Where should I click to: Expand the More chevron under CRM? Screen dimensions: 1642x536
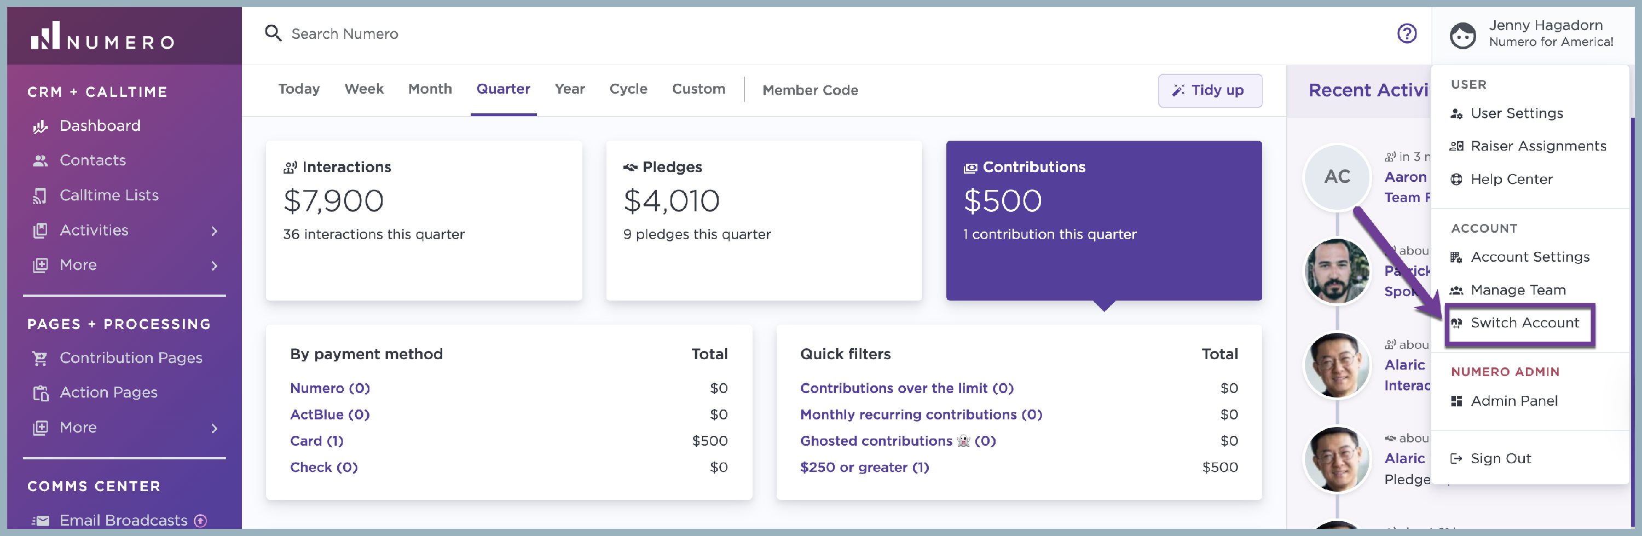[x=215, y=266]
